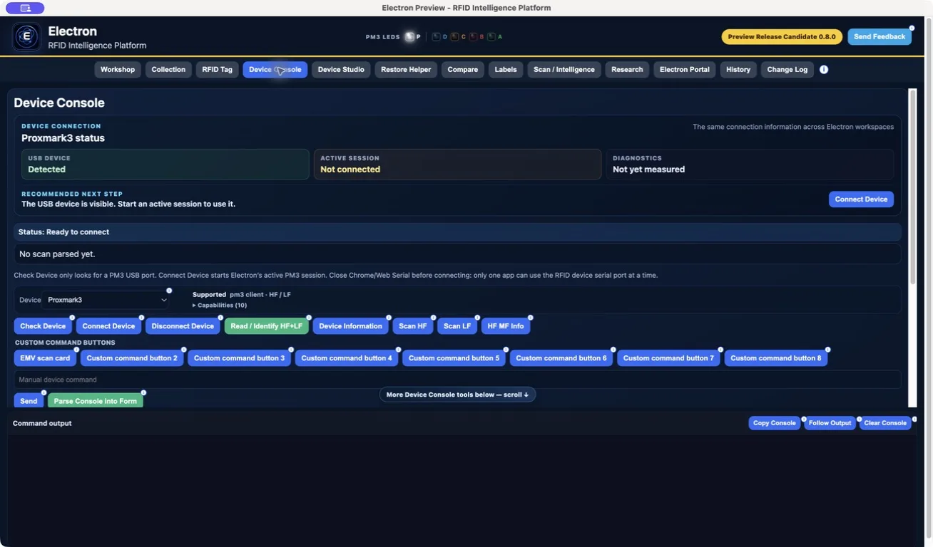This screenshot has width=933, height=547.
Task: Open the info badge on Scan HF
Action: (433, 318)
